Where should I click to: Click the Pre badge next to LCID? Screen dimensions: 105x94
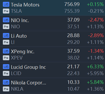click(x=6, y=73)
